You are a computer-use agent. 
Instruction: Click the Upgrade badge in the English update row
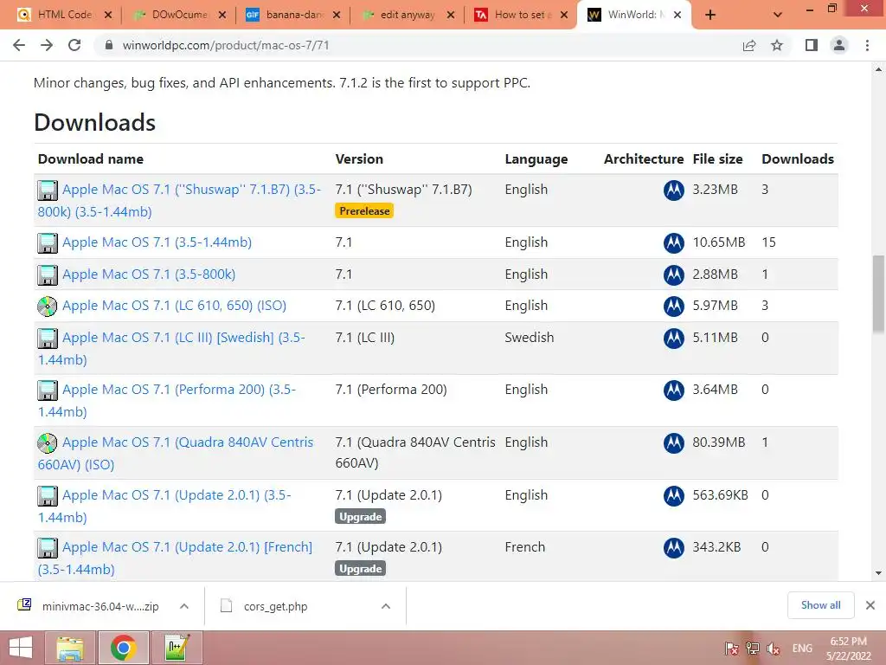(361, 516)
